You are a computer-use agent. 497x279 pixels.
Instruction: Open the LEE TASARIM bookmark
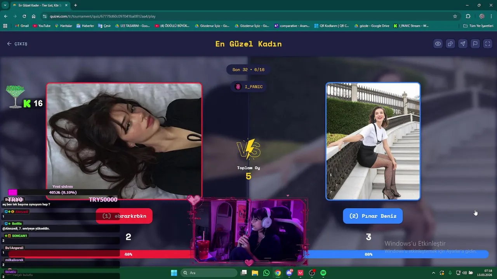point(132,26)
